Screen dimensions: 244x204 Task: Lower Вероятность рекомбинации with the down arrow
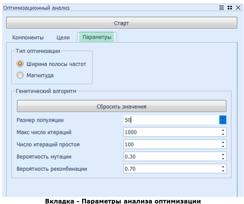point(223,171)
